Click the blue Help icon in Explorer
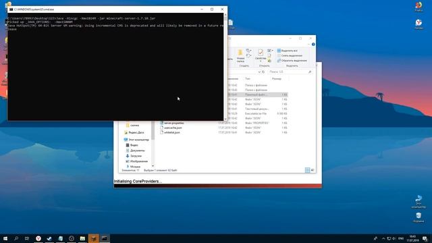Image resolution: width=432 pixels, height=243 pixels. pos(313,45)
